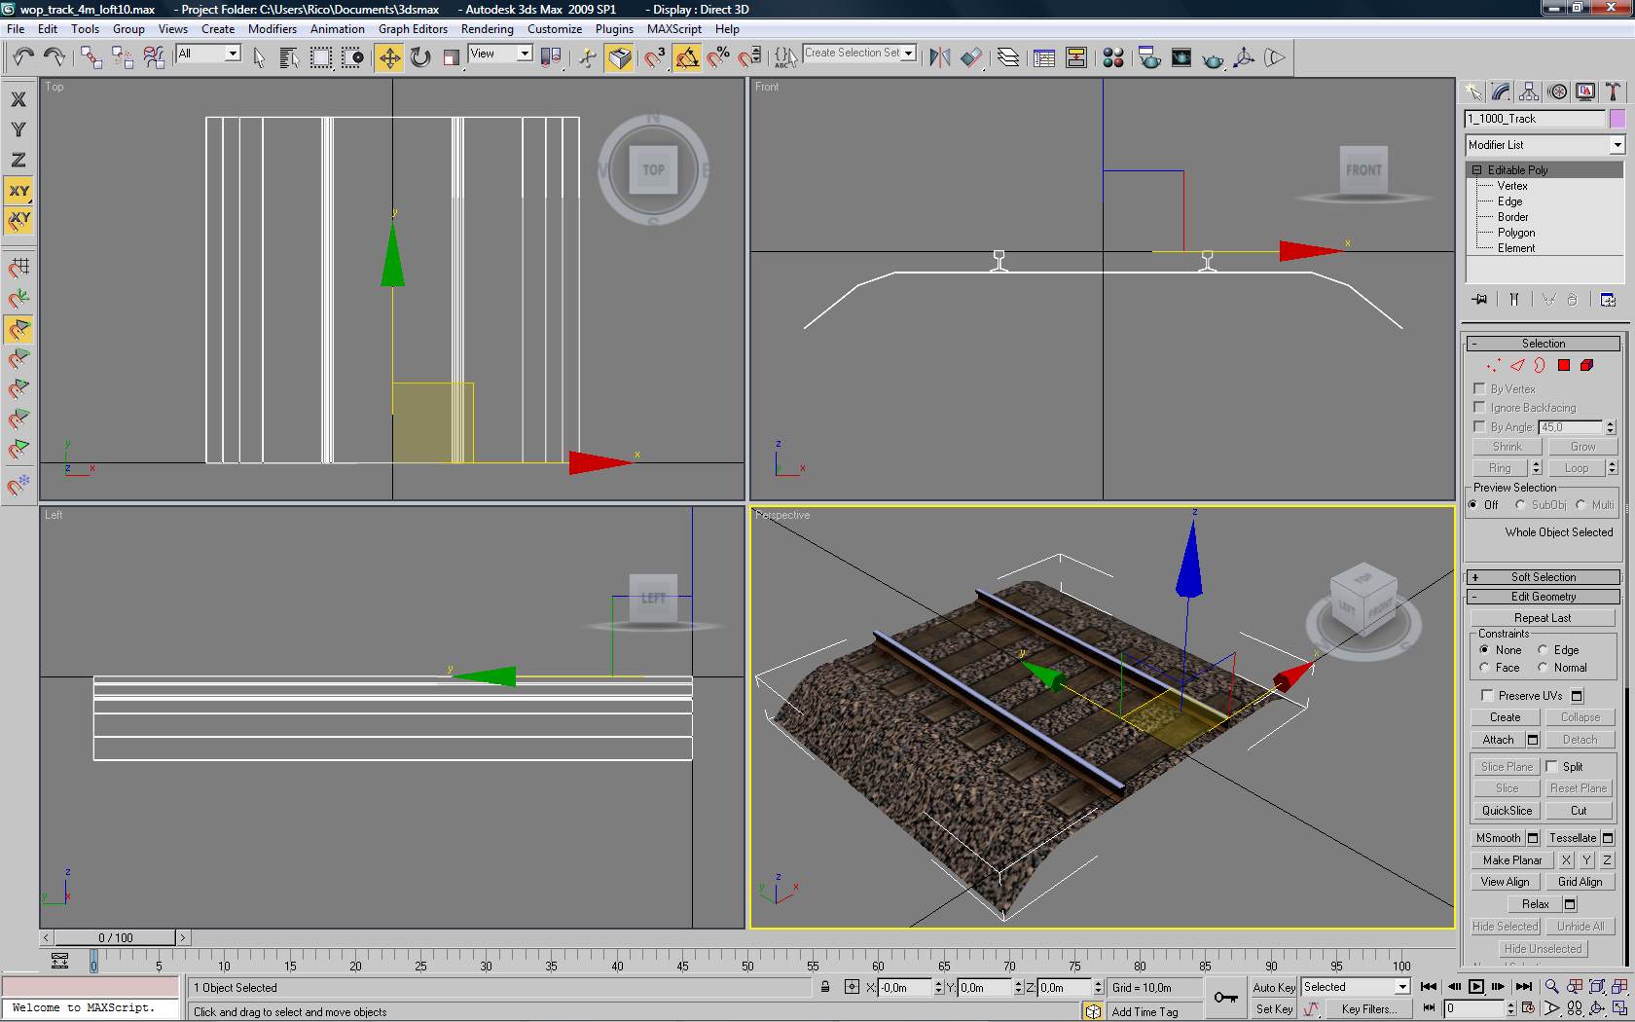Click the Play Animation button
Image resolution: width=1635 pixels, height=1022 pixels.
click(x=1475, y=987)
